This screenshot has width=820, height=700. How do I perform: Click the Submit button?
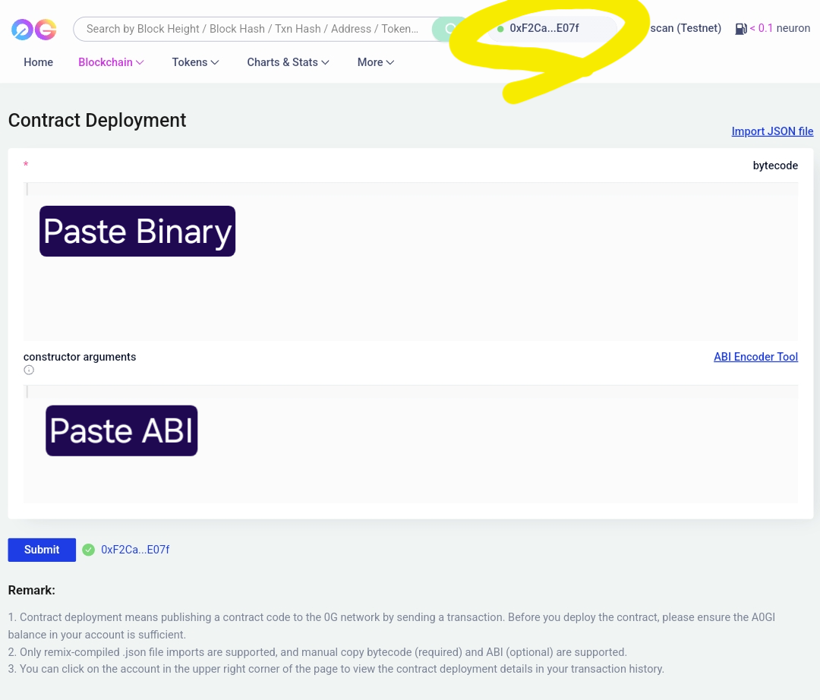coord(42,550)
